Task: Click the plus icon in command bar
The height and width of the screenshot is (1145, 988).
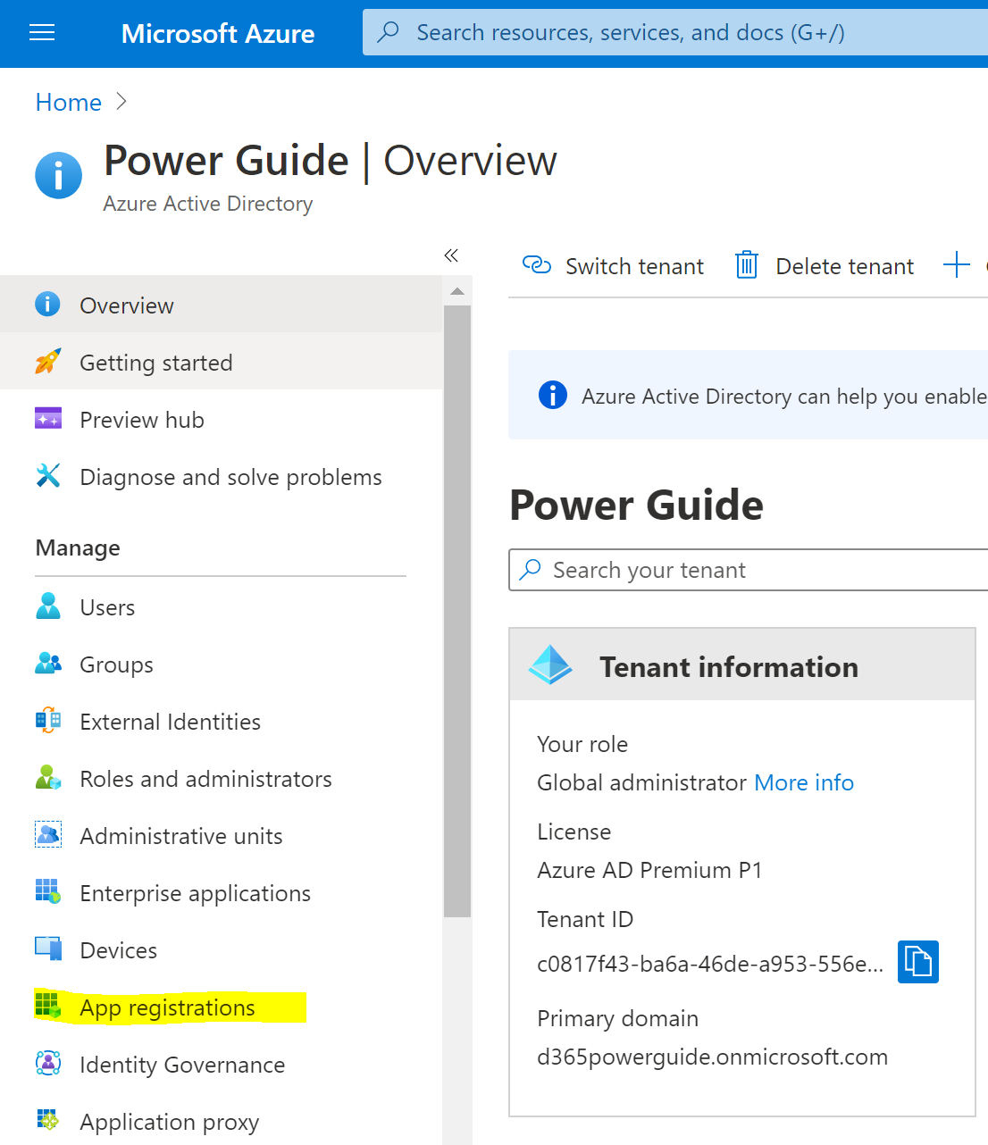Action: point(956,264)
